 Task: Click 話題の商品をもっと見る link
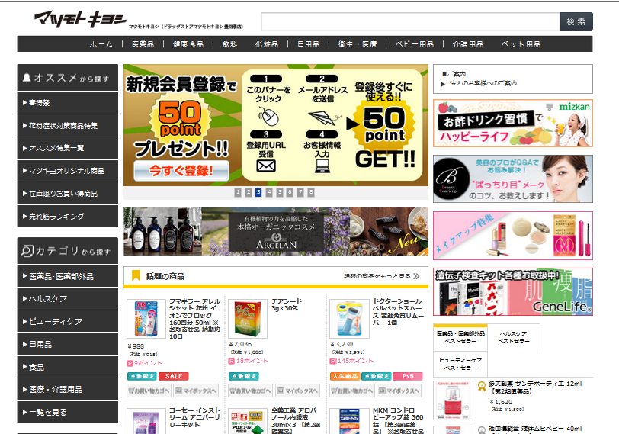[381, 276]
